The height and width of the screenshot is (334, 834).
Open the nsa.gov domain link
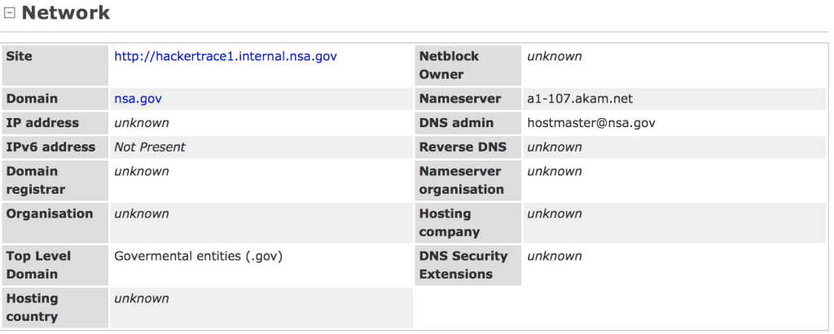point(138,99)
